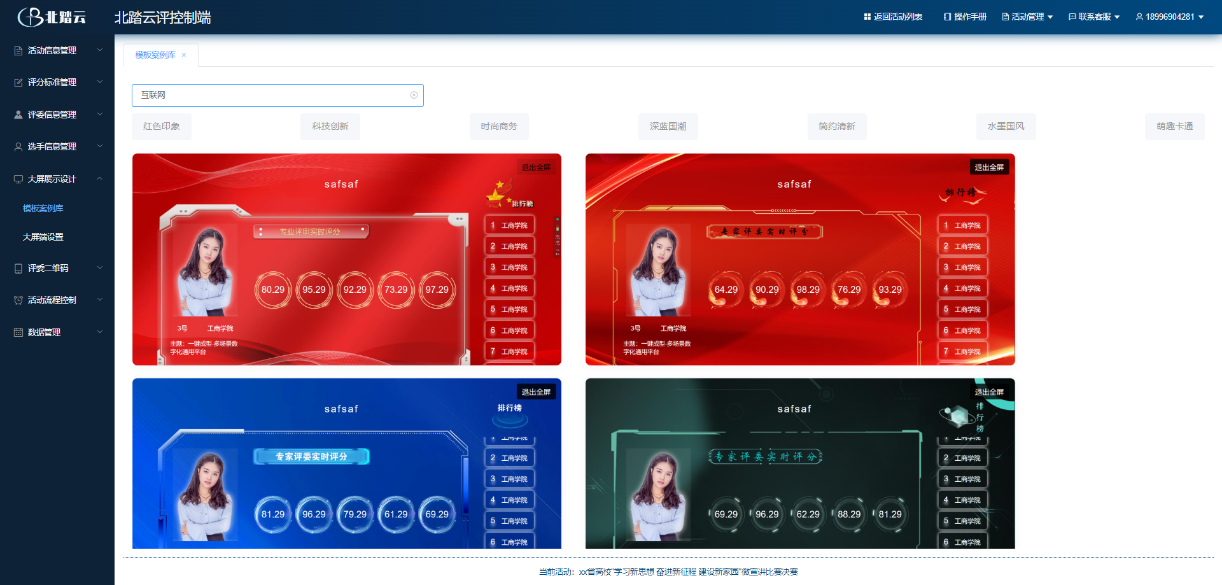
Task: Click the book icon beside 操作手册
Action: click(947, 17)
